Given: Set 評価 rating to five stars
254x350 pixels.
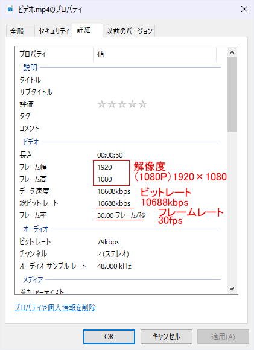Looking at the screenshot, I should point(142,104).
